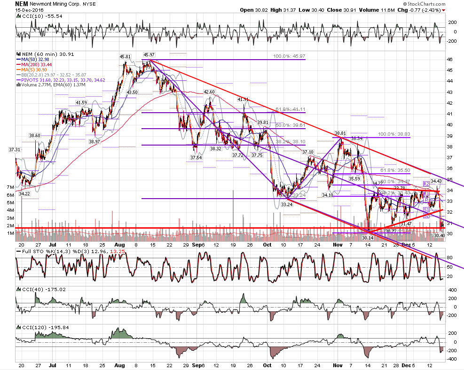Viewport: 464px width, 370px height.
Task: Click the volume bars icon before Volume 2.77M
Action: coord(19,85)
